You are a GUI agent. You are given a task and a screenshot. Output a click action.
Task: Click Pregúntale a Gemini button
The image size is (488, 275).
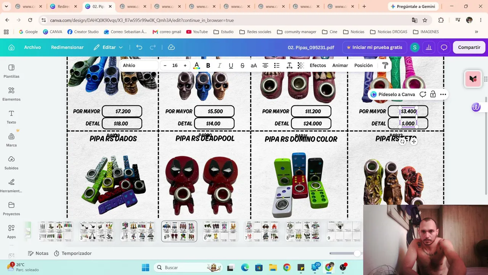pos(413,6)
